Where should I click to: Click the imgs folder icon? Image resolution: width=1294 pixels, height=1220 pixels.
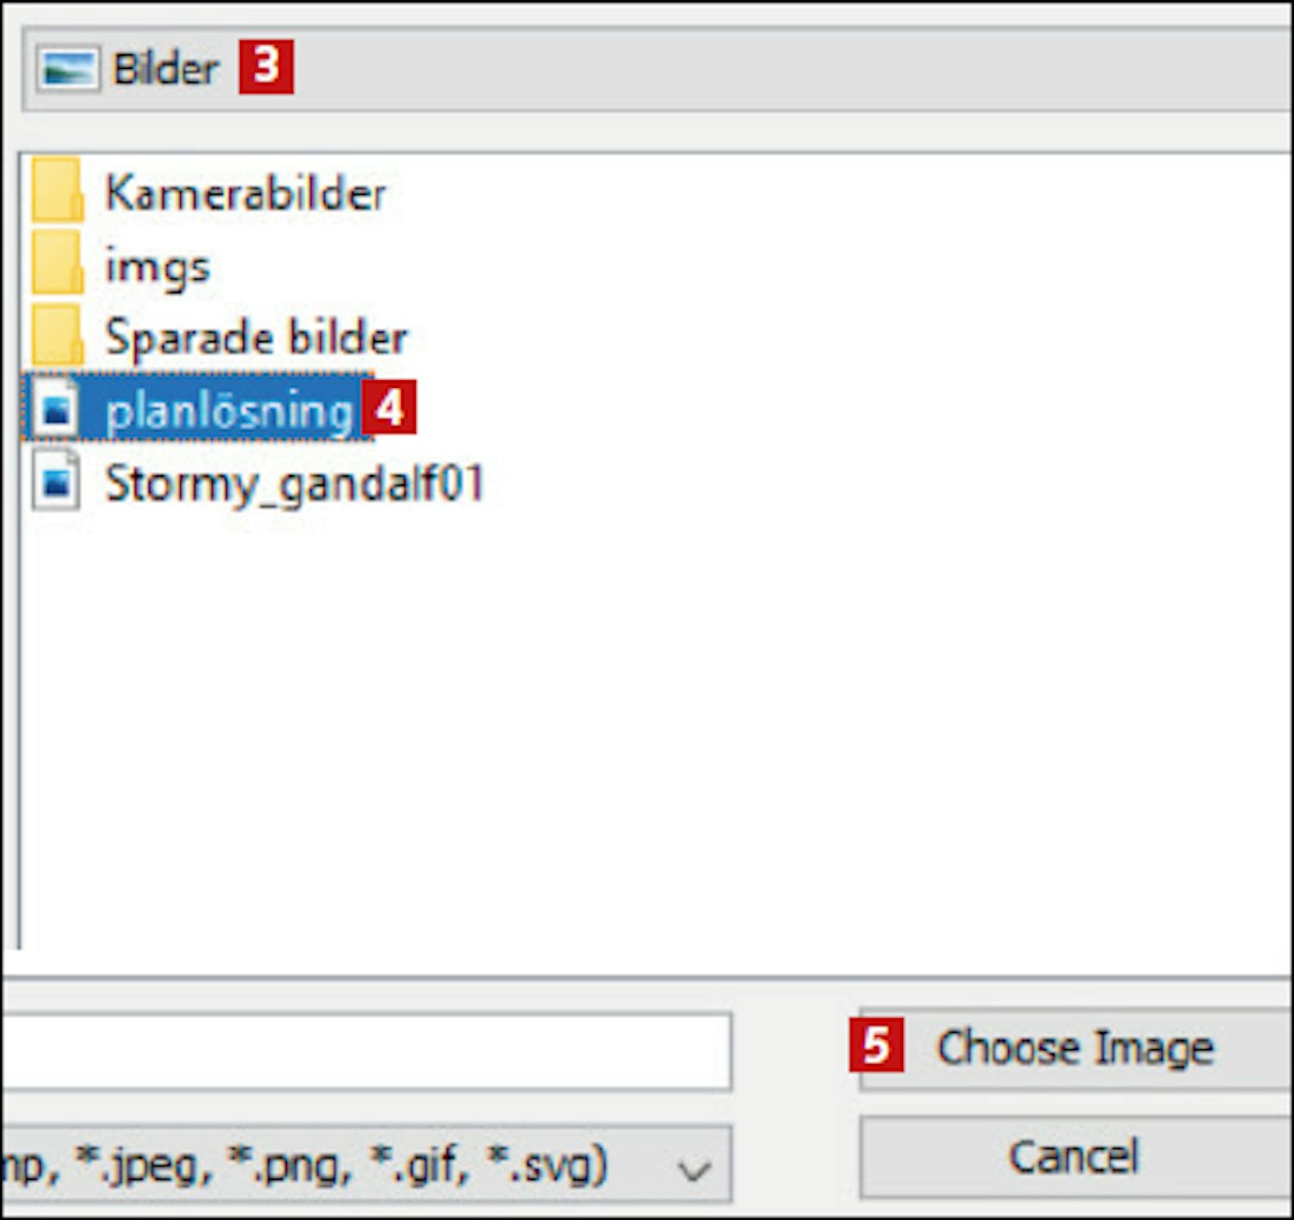tap(57, 264)
